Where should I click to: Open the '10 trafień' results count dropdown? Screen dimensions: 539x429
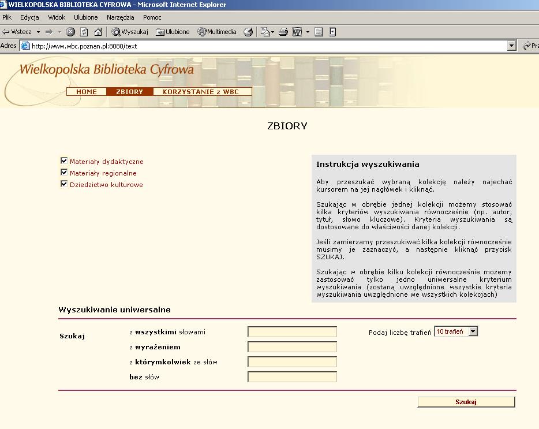click(x=456, y=331)
